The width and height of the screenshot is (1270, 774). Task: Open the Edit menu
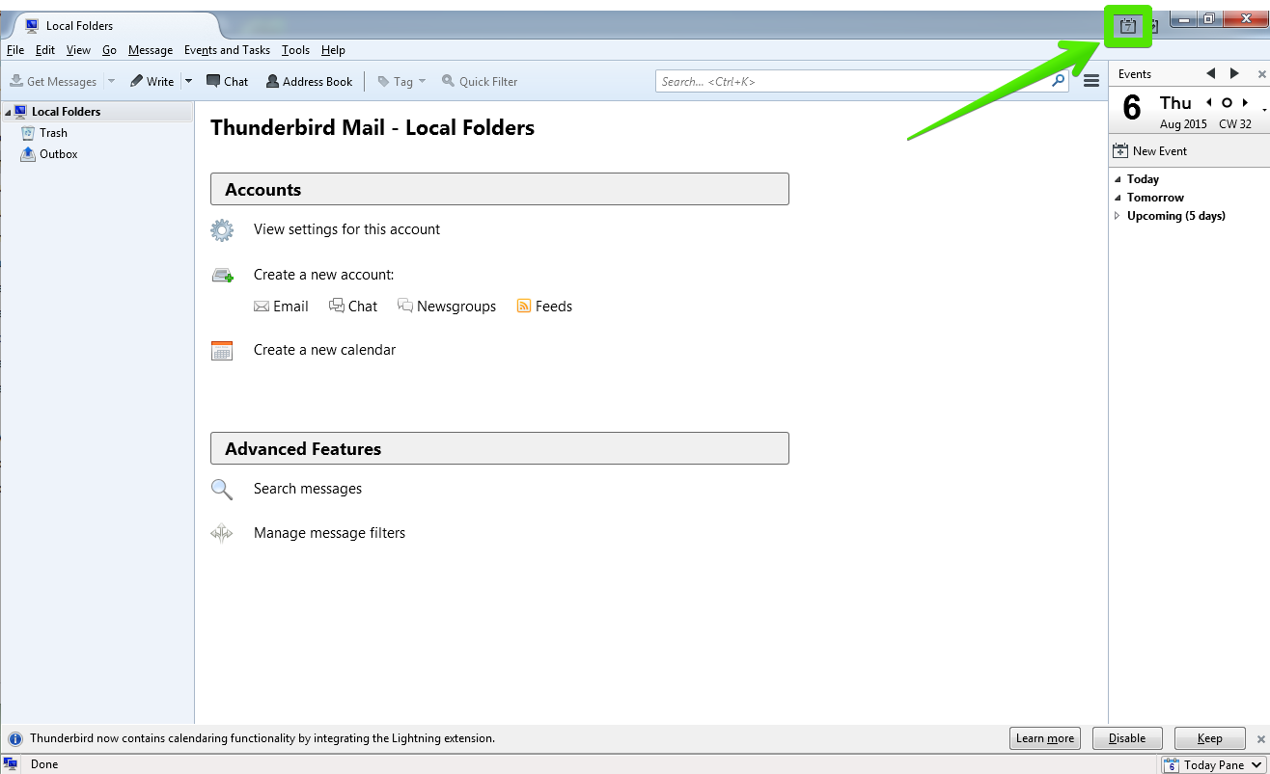[x=45, y=50]
